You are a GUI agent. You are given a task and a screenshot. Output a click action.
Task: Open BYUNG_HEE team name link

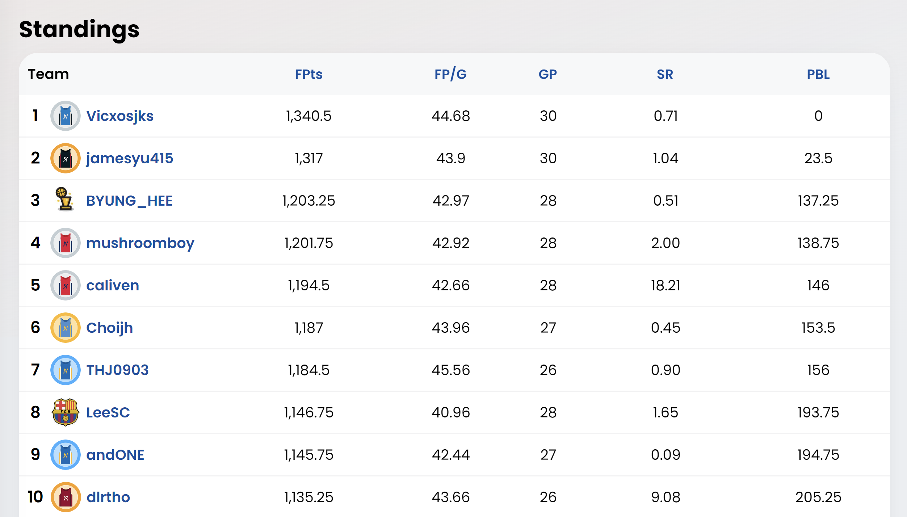[129, 201]
